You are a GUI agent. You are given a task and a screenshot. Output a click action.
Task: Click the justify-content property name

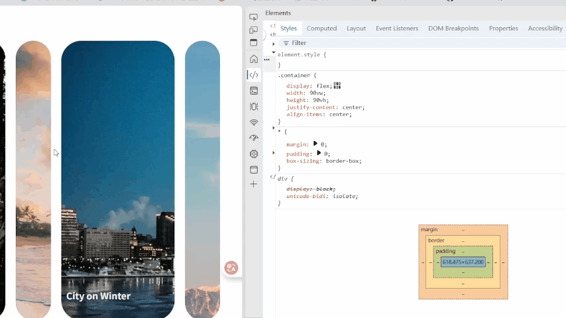pos(311,107)
